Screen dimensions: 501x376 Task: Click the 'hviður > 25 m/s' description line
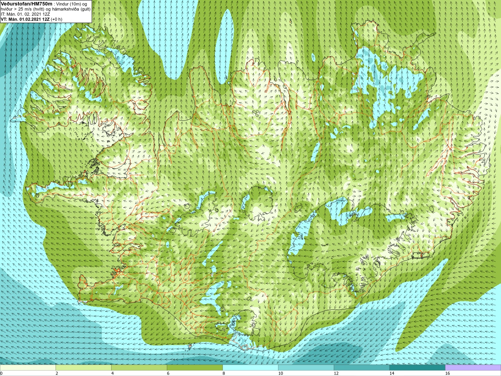pyautogui.click(x=45, y=9)
